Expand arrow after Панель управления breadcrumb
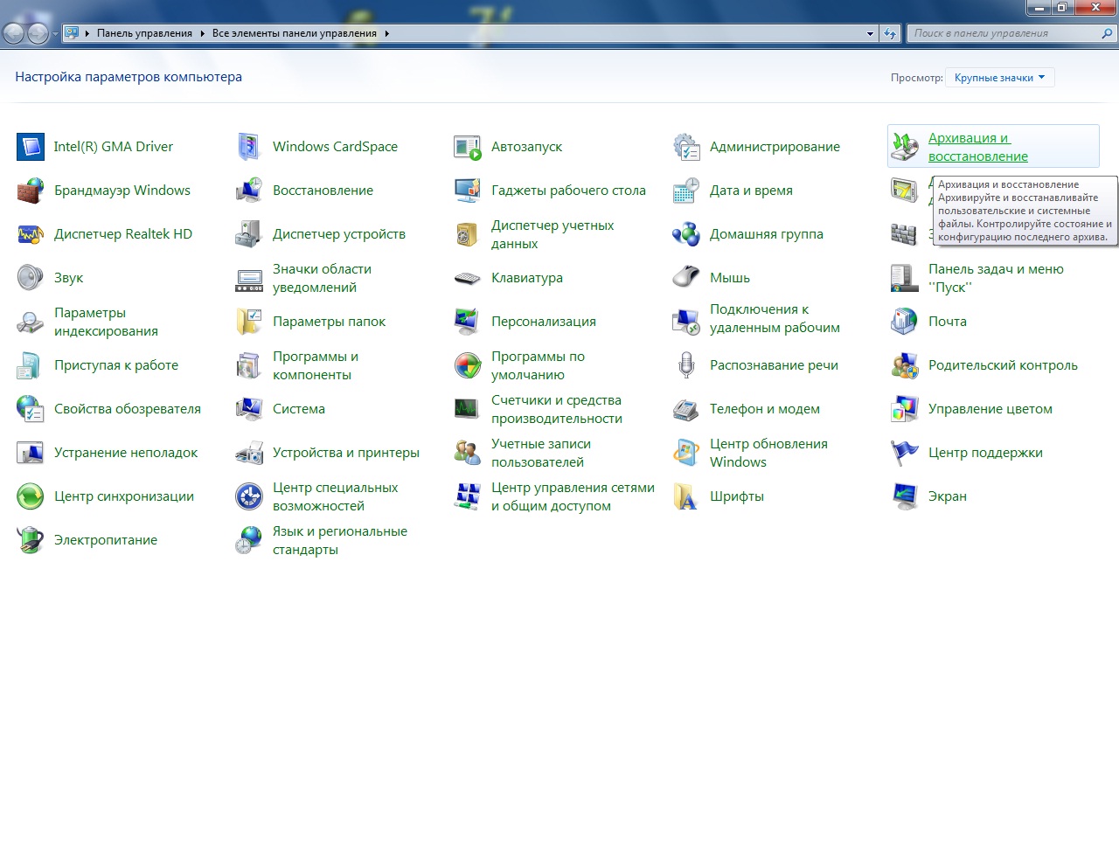This screenshot has width=1119, height=860. tap(202, 33)
